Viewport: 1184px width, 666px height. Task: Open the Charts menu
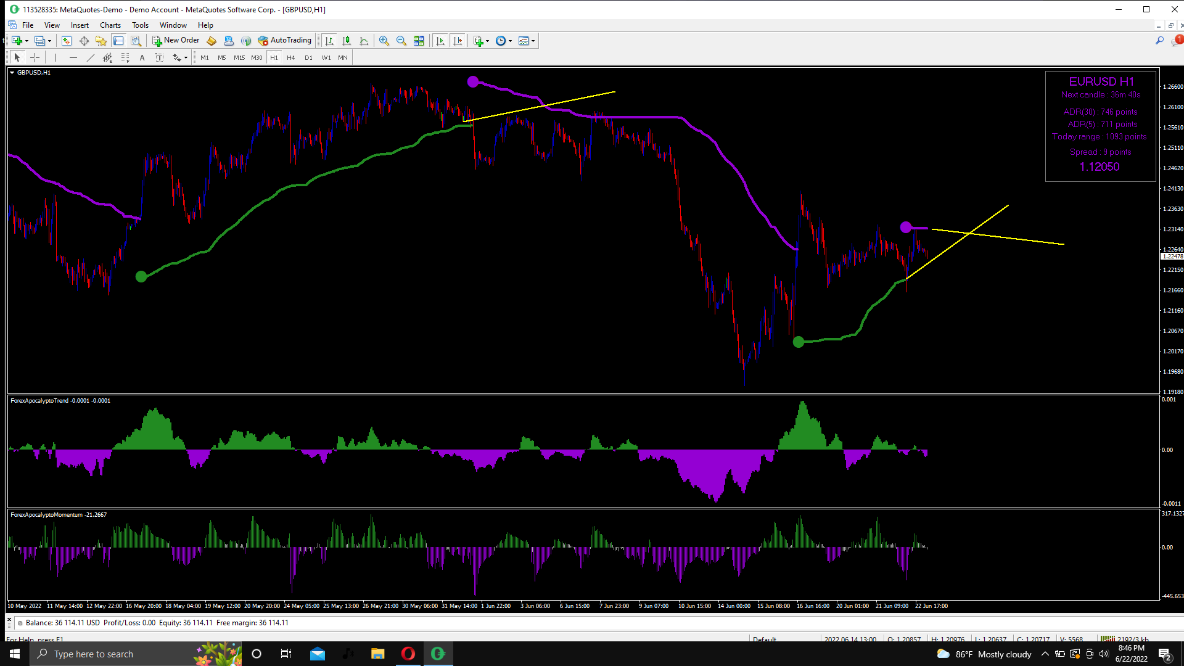tap(110, 25)
